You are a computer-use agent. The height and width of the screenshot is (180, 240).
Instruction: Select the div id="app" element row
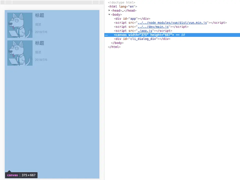pos(132,18)
